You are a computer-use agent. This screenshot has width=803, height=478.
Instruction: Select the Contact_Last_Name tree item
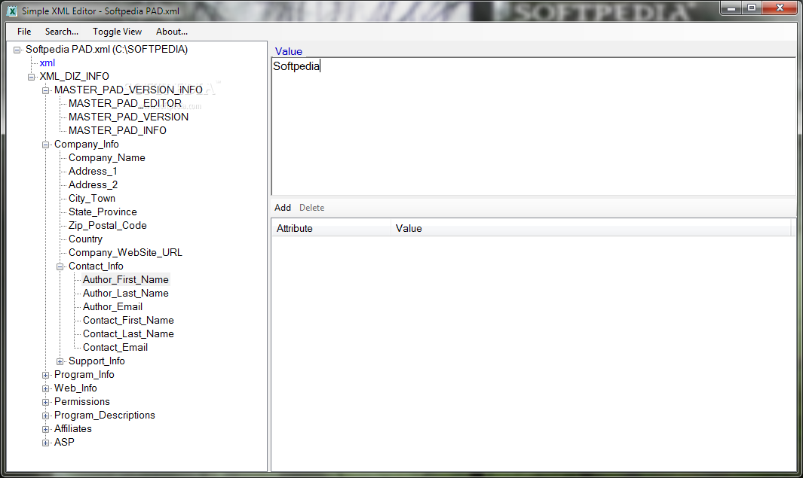pyautogui.click(x=128, y=333)
